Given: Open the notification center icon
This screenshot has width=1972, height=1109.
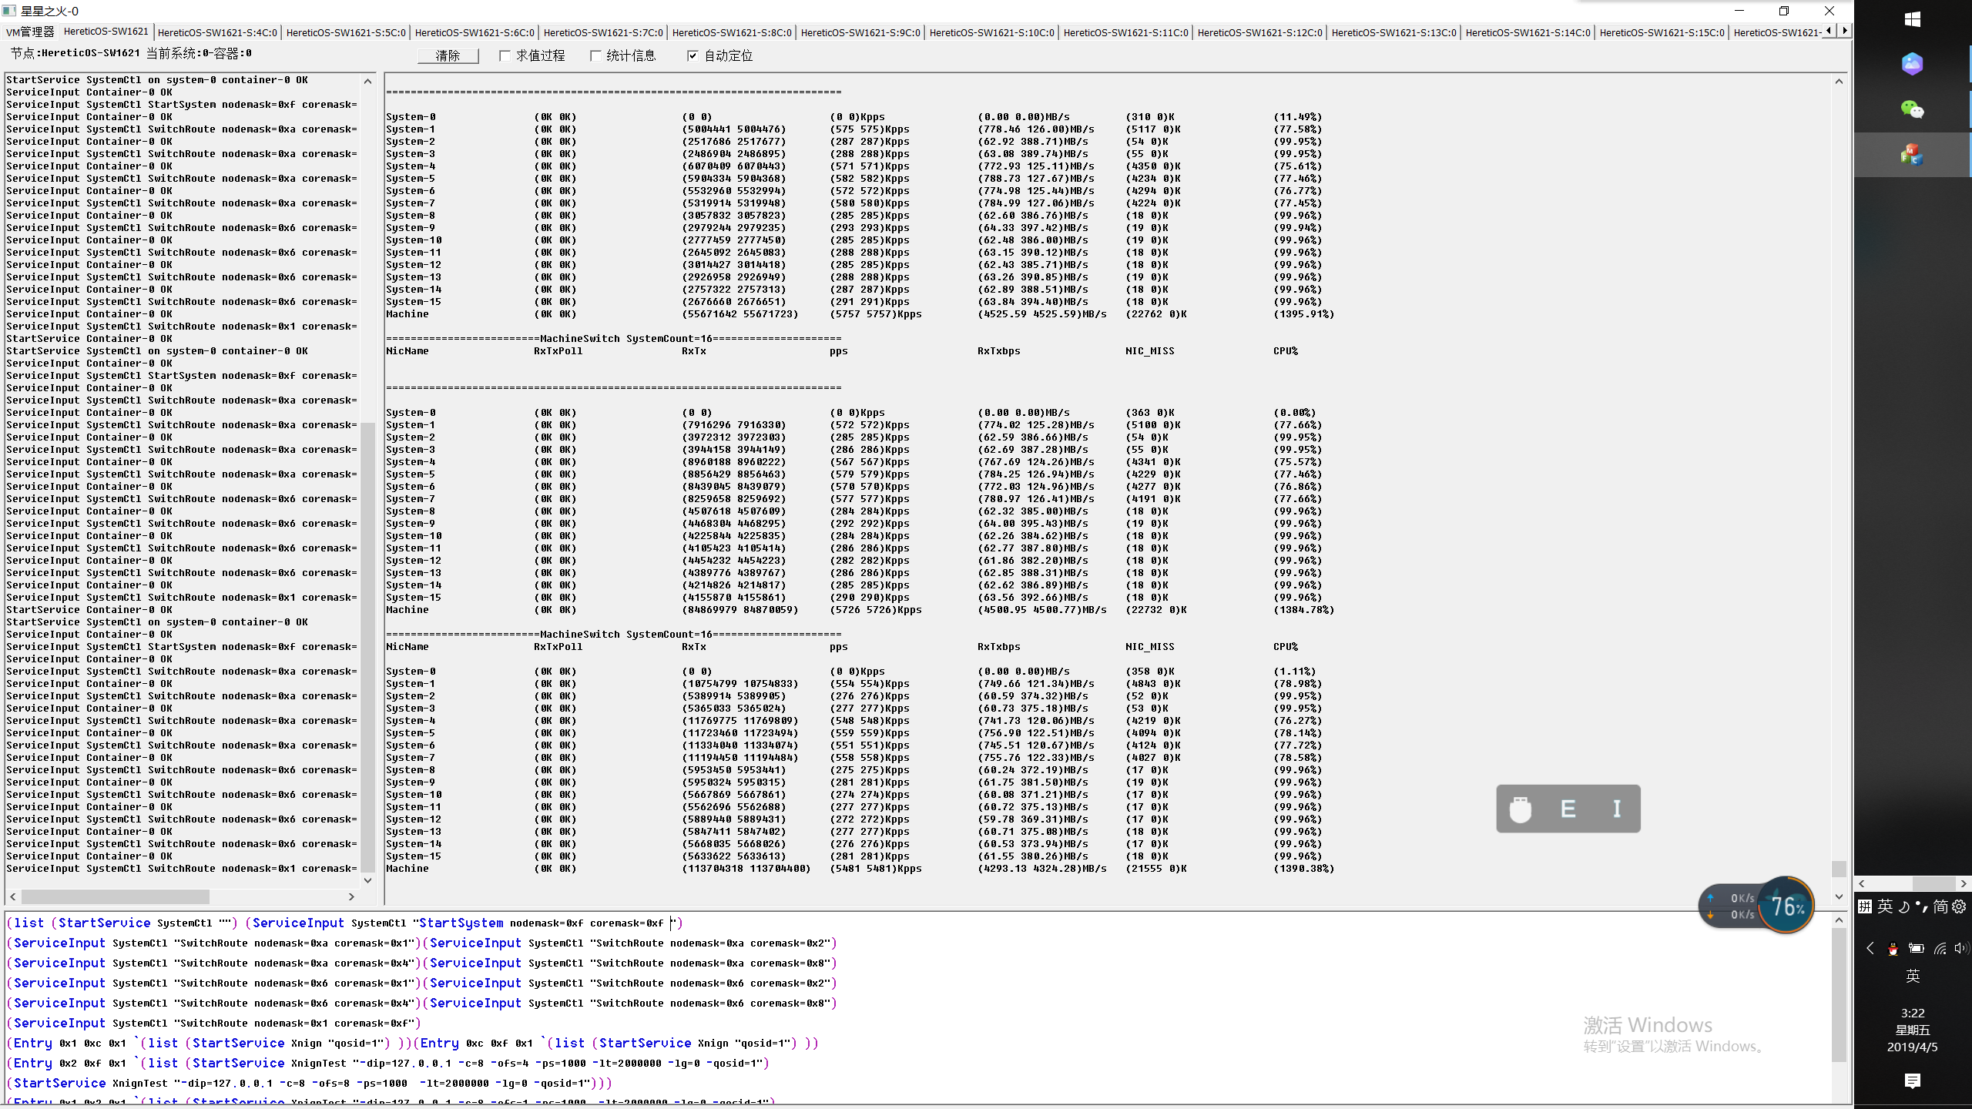Looking at the screenshot, I should (x=1912, y=1081).
